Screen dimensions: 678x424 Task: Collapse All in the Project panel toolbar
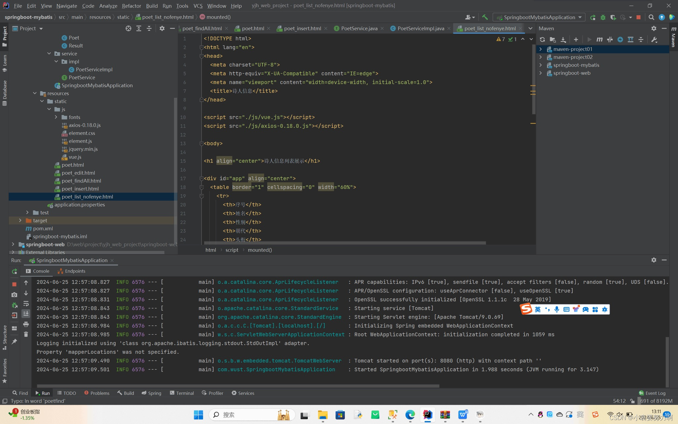point(149,28)
